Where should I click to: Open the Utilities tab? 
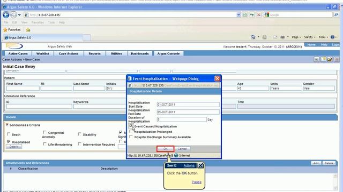click(116, 53)
